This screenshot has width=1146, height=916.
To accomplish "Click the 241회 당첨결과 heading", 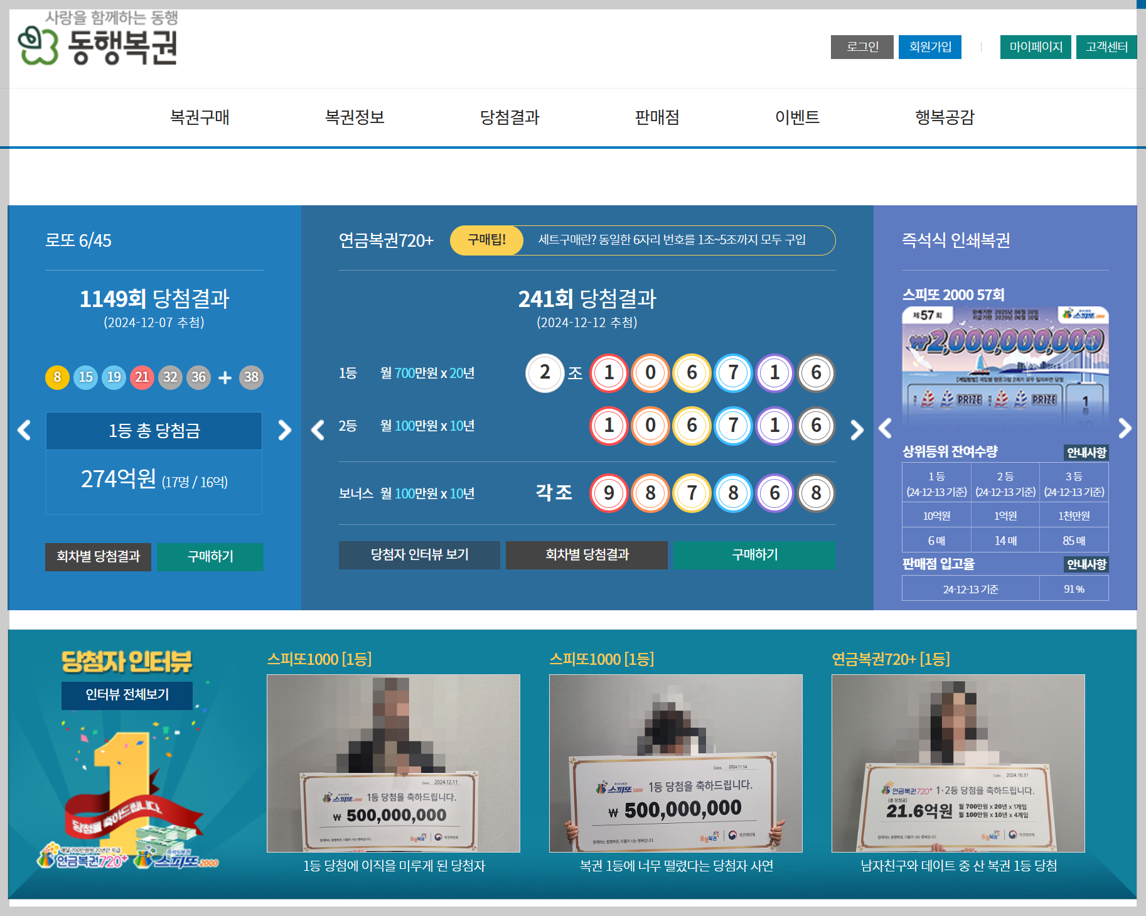I will [587, 299].
